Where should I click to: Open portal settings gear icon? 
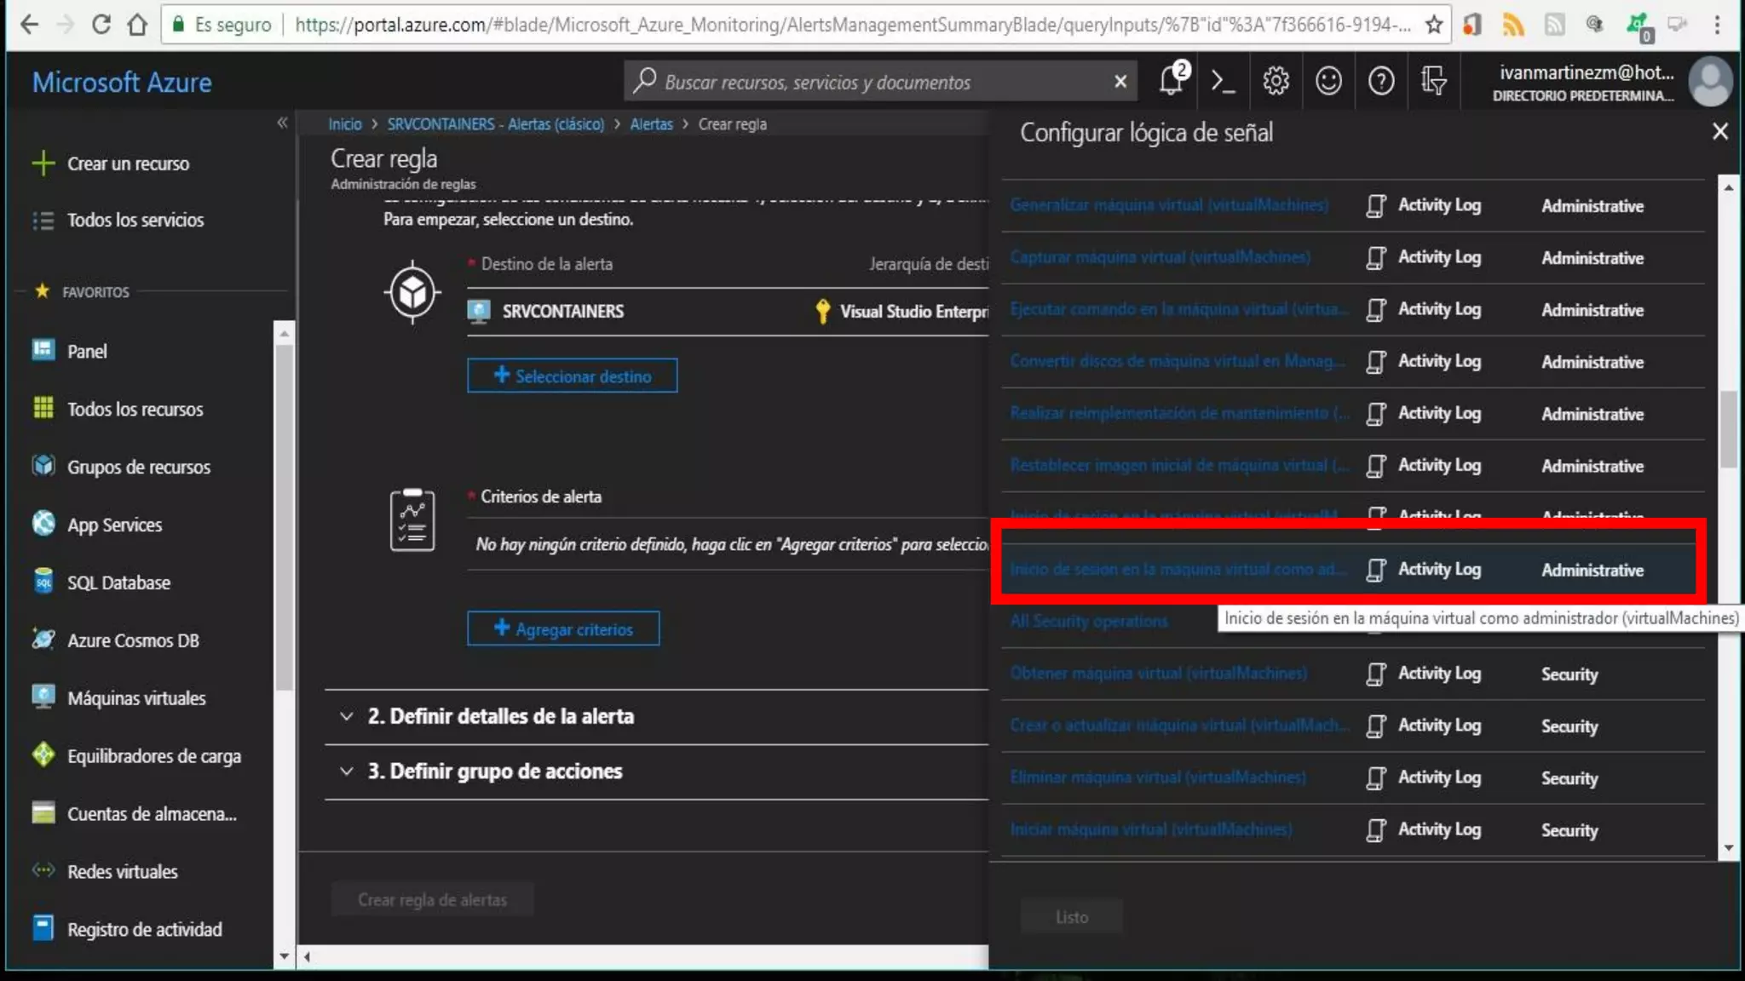1276,82
